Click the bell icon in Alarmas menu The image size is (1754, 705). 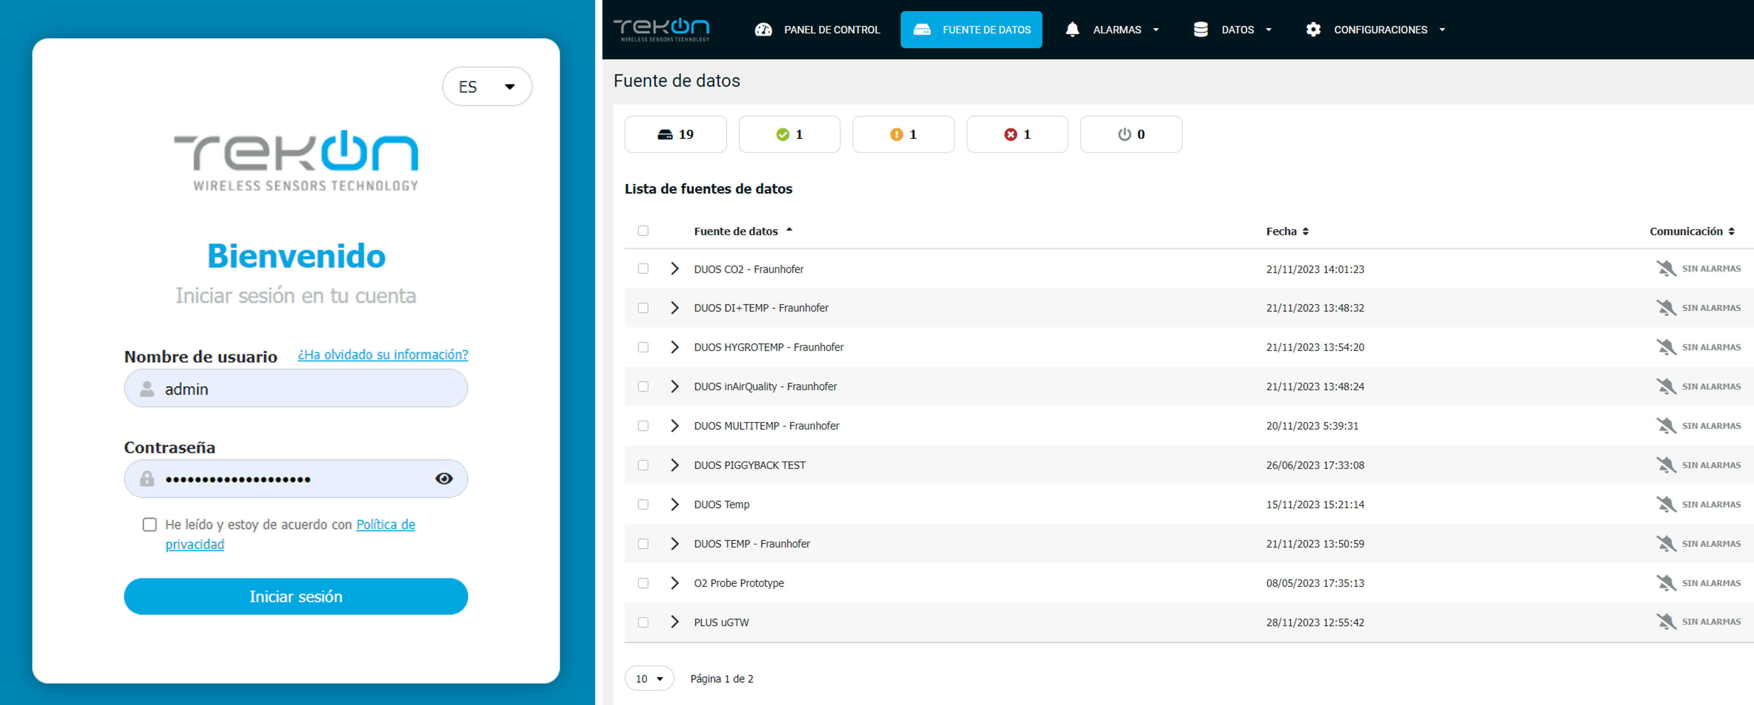1072,29
